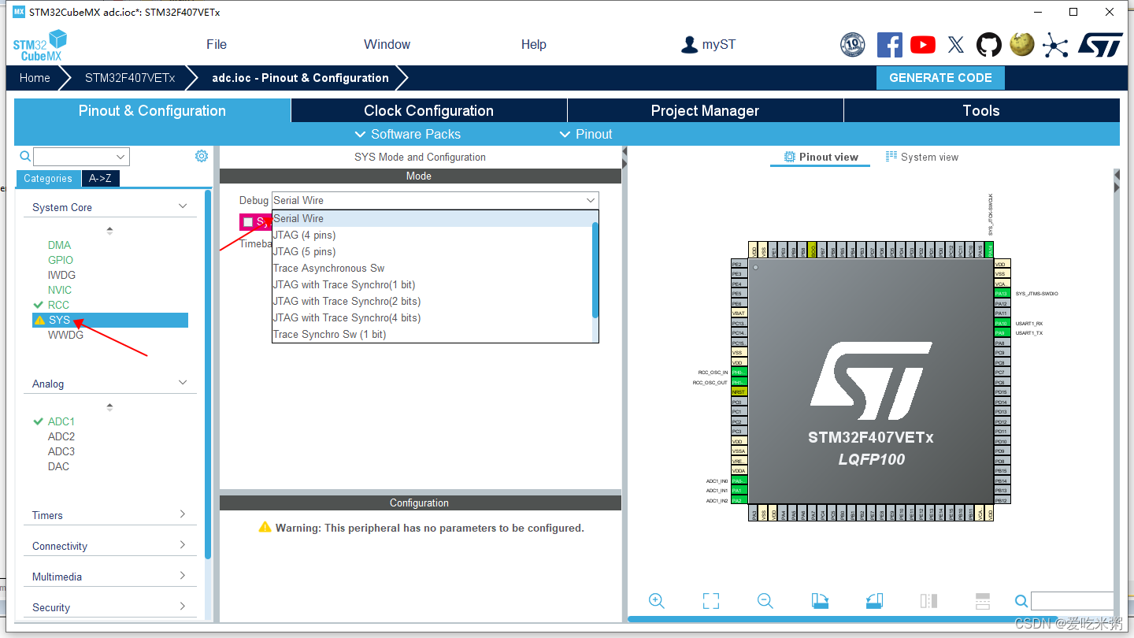The height and width of the screenshot is (638, 1134).
Task: Collapse the mode panel with the splitter arrow
Action: (624, 151)
